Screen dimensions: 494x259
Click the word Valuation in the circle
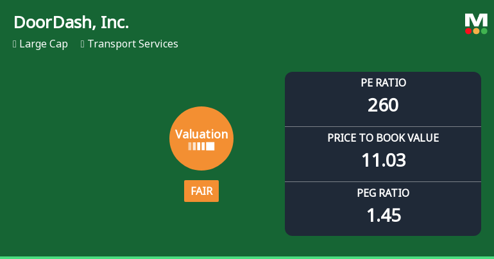(x=201, y=134)
